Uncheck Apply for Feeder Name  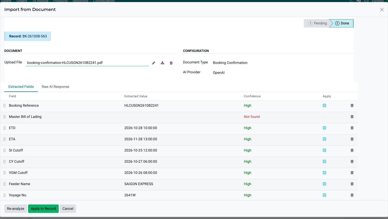point(324,184)
